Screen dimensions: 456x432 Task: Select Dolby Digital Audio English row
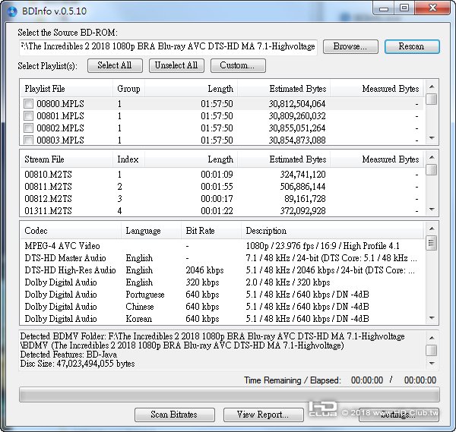click(x=222, y=282)
